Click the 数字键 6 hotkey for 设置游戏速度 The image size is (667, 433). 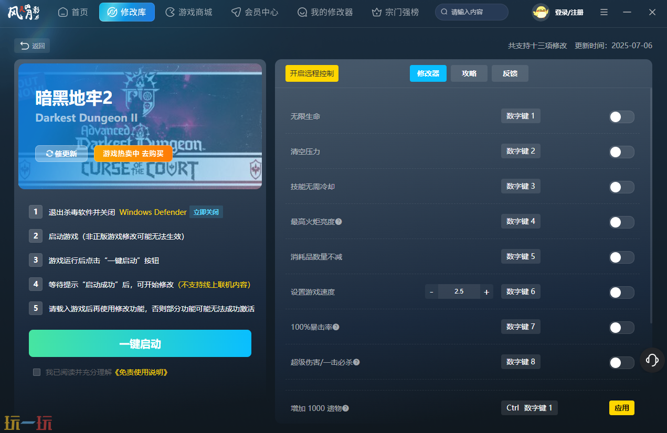pos(521,291)
